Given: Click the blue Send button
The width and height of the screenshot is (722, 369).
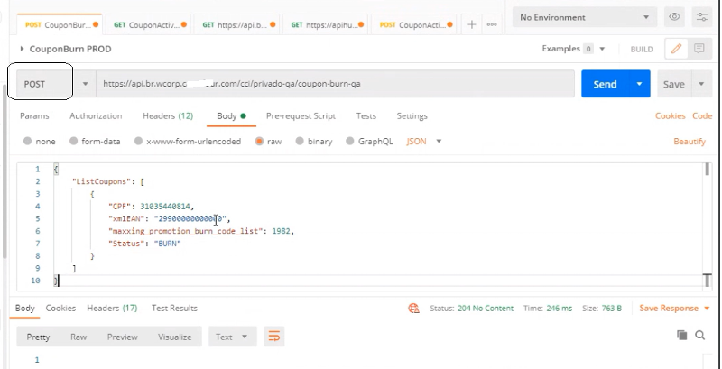Looking at the screenshot, I should tap(605, 84).
